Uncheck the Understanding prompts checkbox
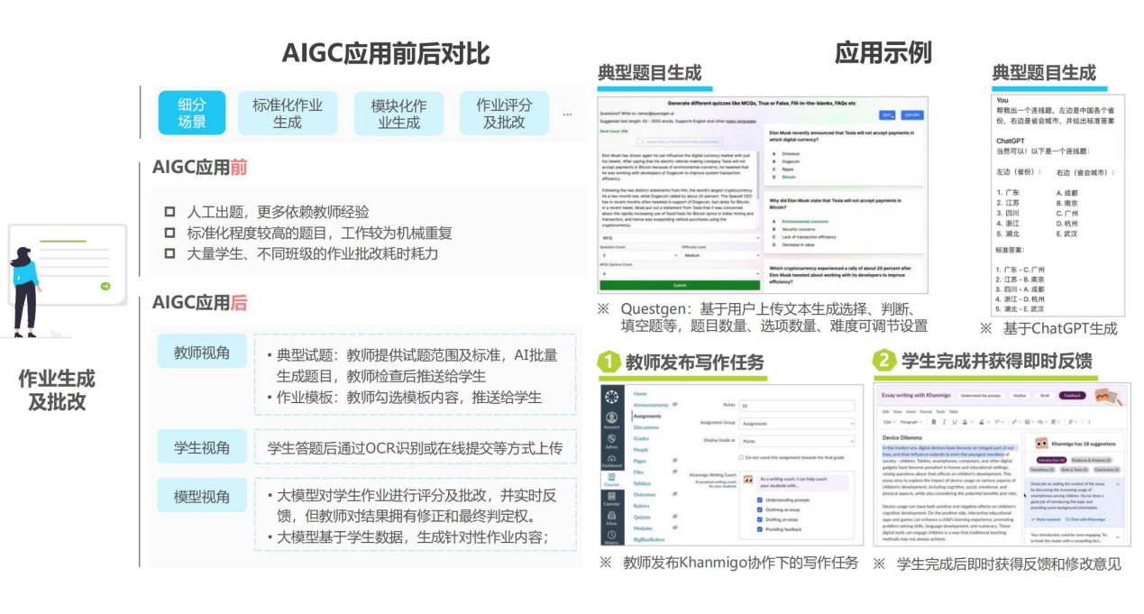 pos(760,499)
